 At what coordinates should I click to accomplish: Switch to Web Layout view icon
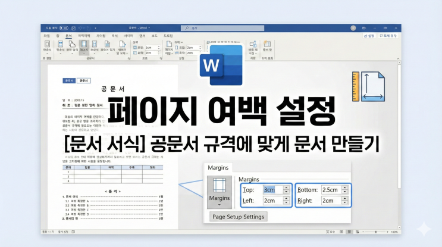[357, 232]
